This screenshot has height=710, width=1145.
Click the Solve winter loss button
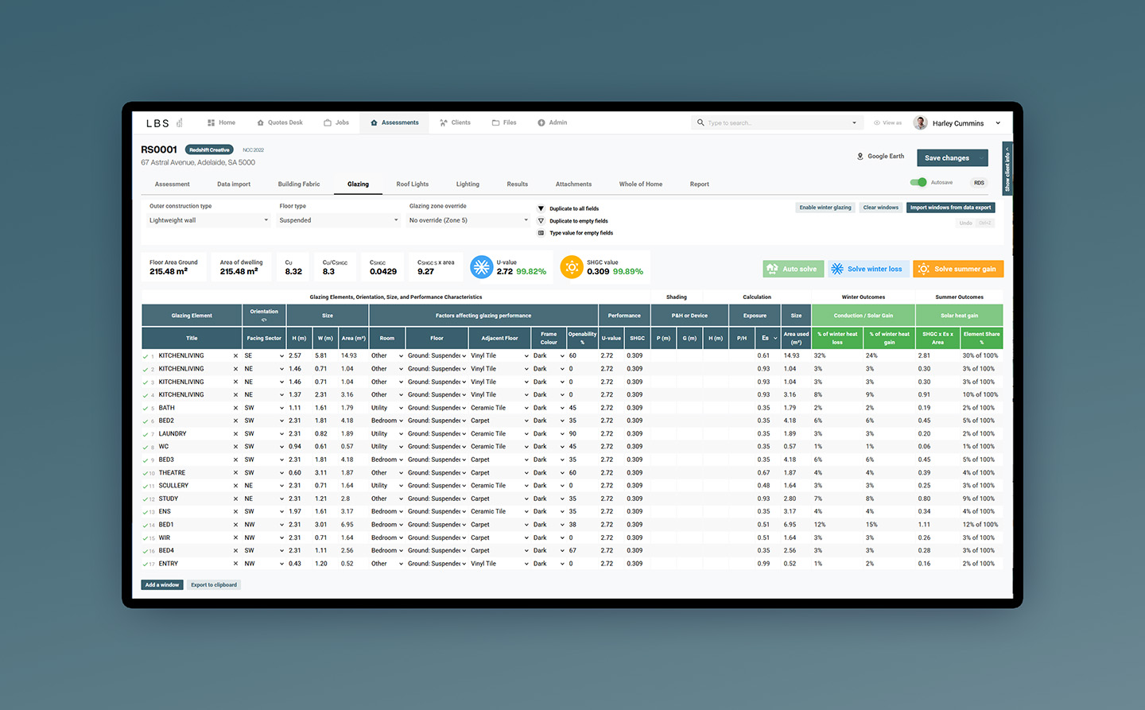point(868,269)
